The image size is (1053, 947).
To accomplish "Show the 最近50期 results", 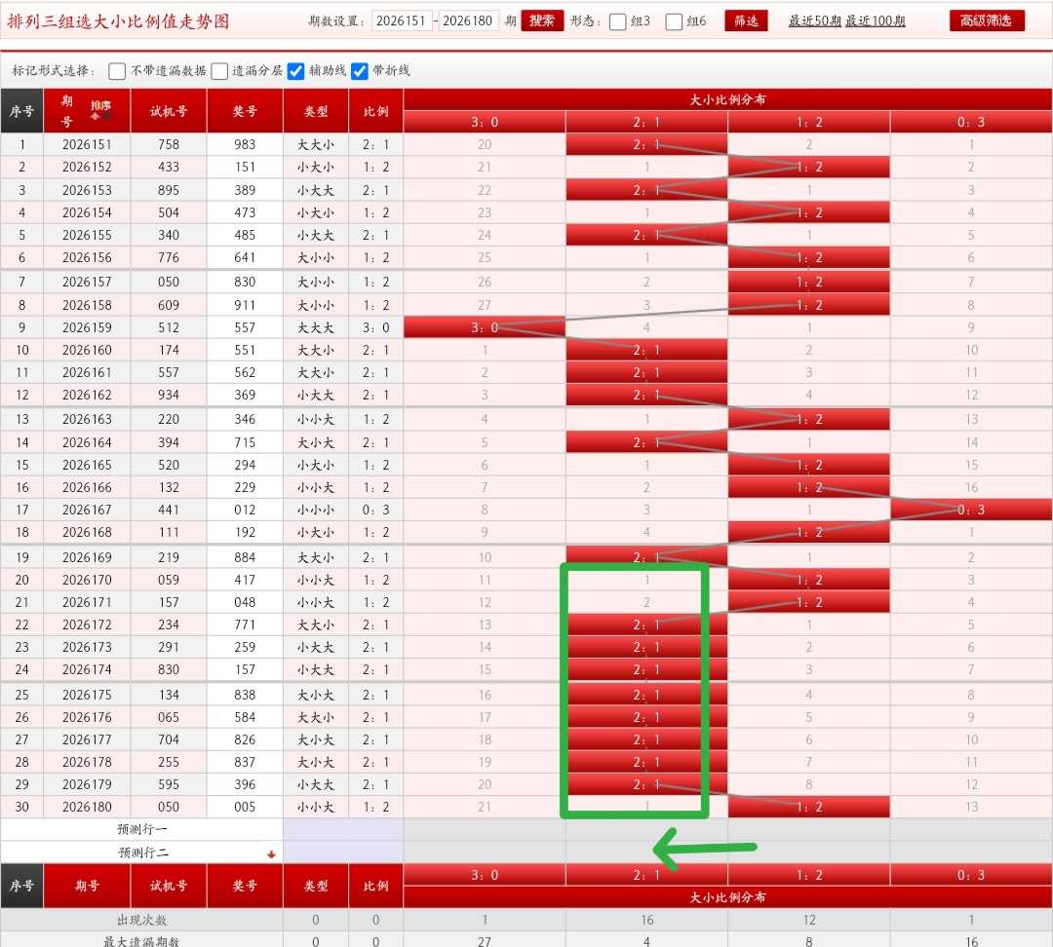I will pos(814,20).
